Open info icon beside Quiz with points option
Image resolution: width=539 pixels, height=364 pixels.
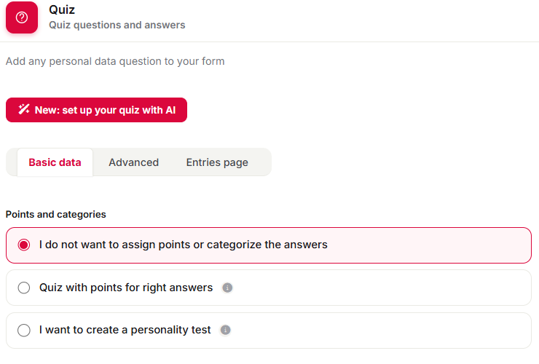point(227,288)
